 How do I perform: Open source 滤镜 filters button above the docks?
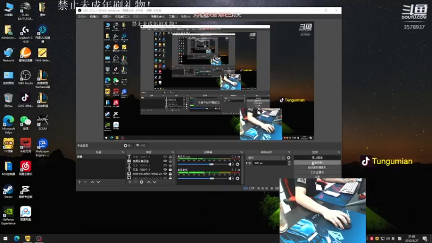[x=141, y=145]
